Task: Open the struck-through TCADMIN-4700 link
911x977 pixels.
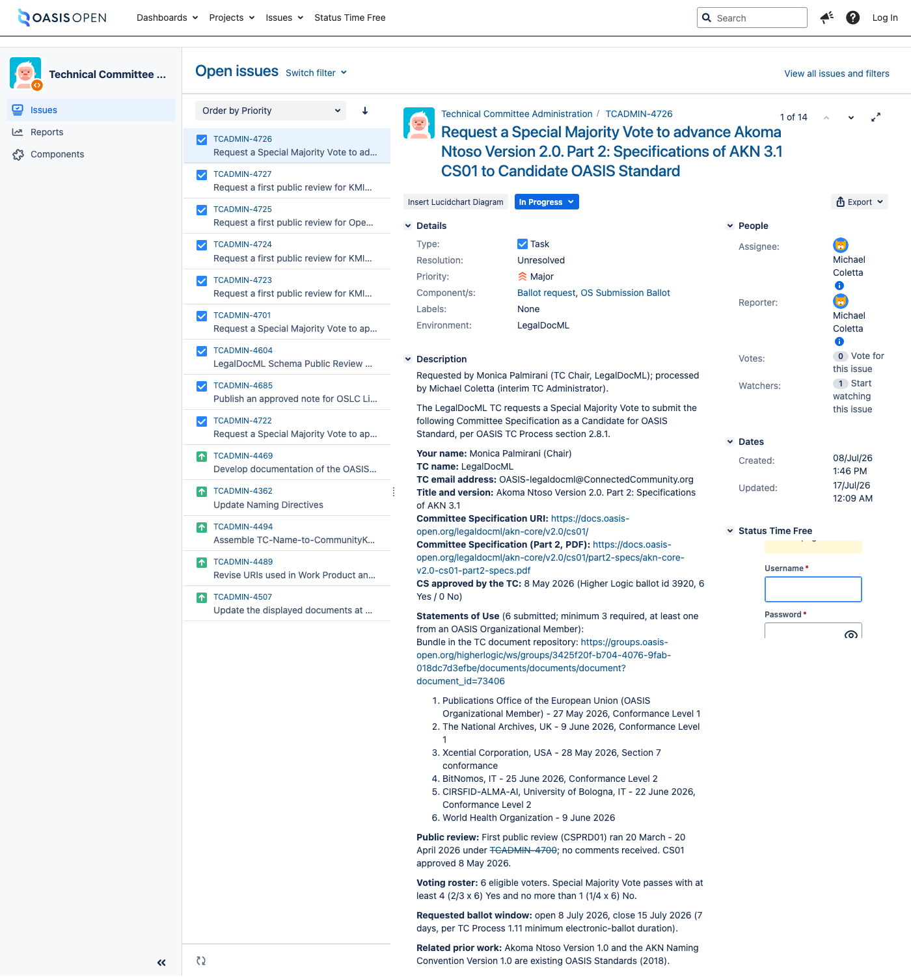Action: (x=523, y=850)
